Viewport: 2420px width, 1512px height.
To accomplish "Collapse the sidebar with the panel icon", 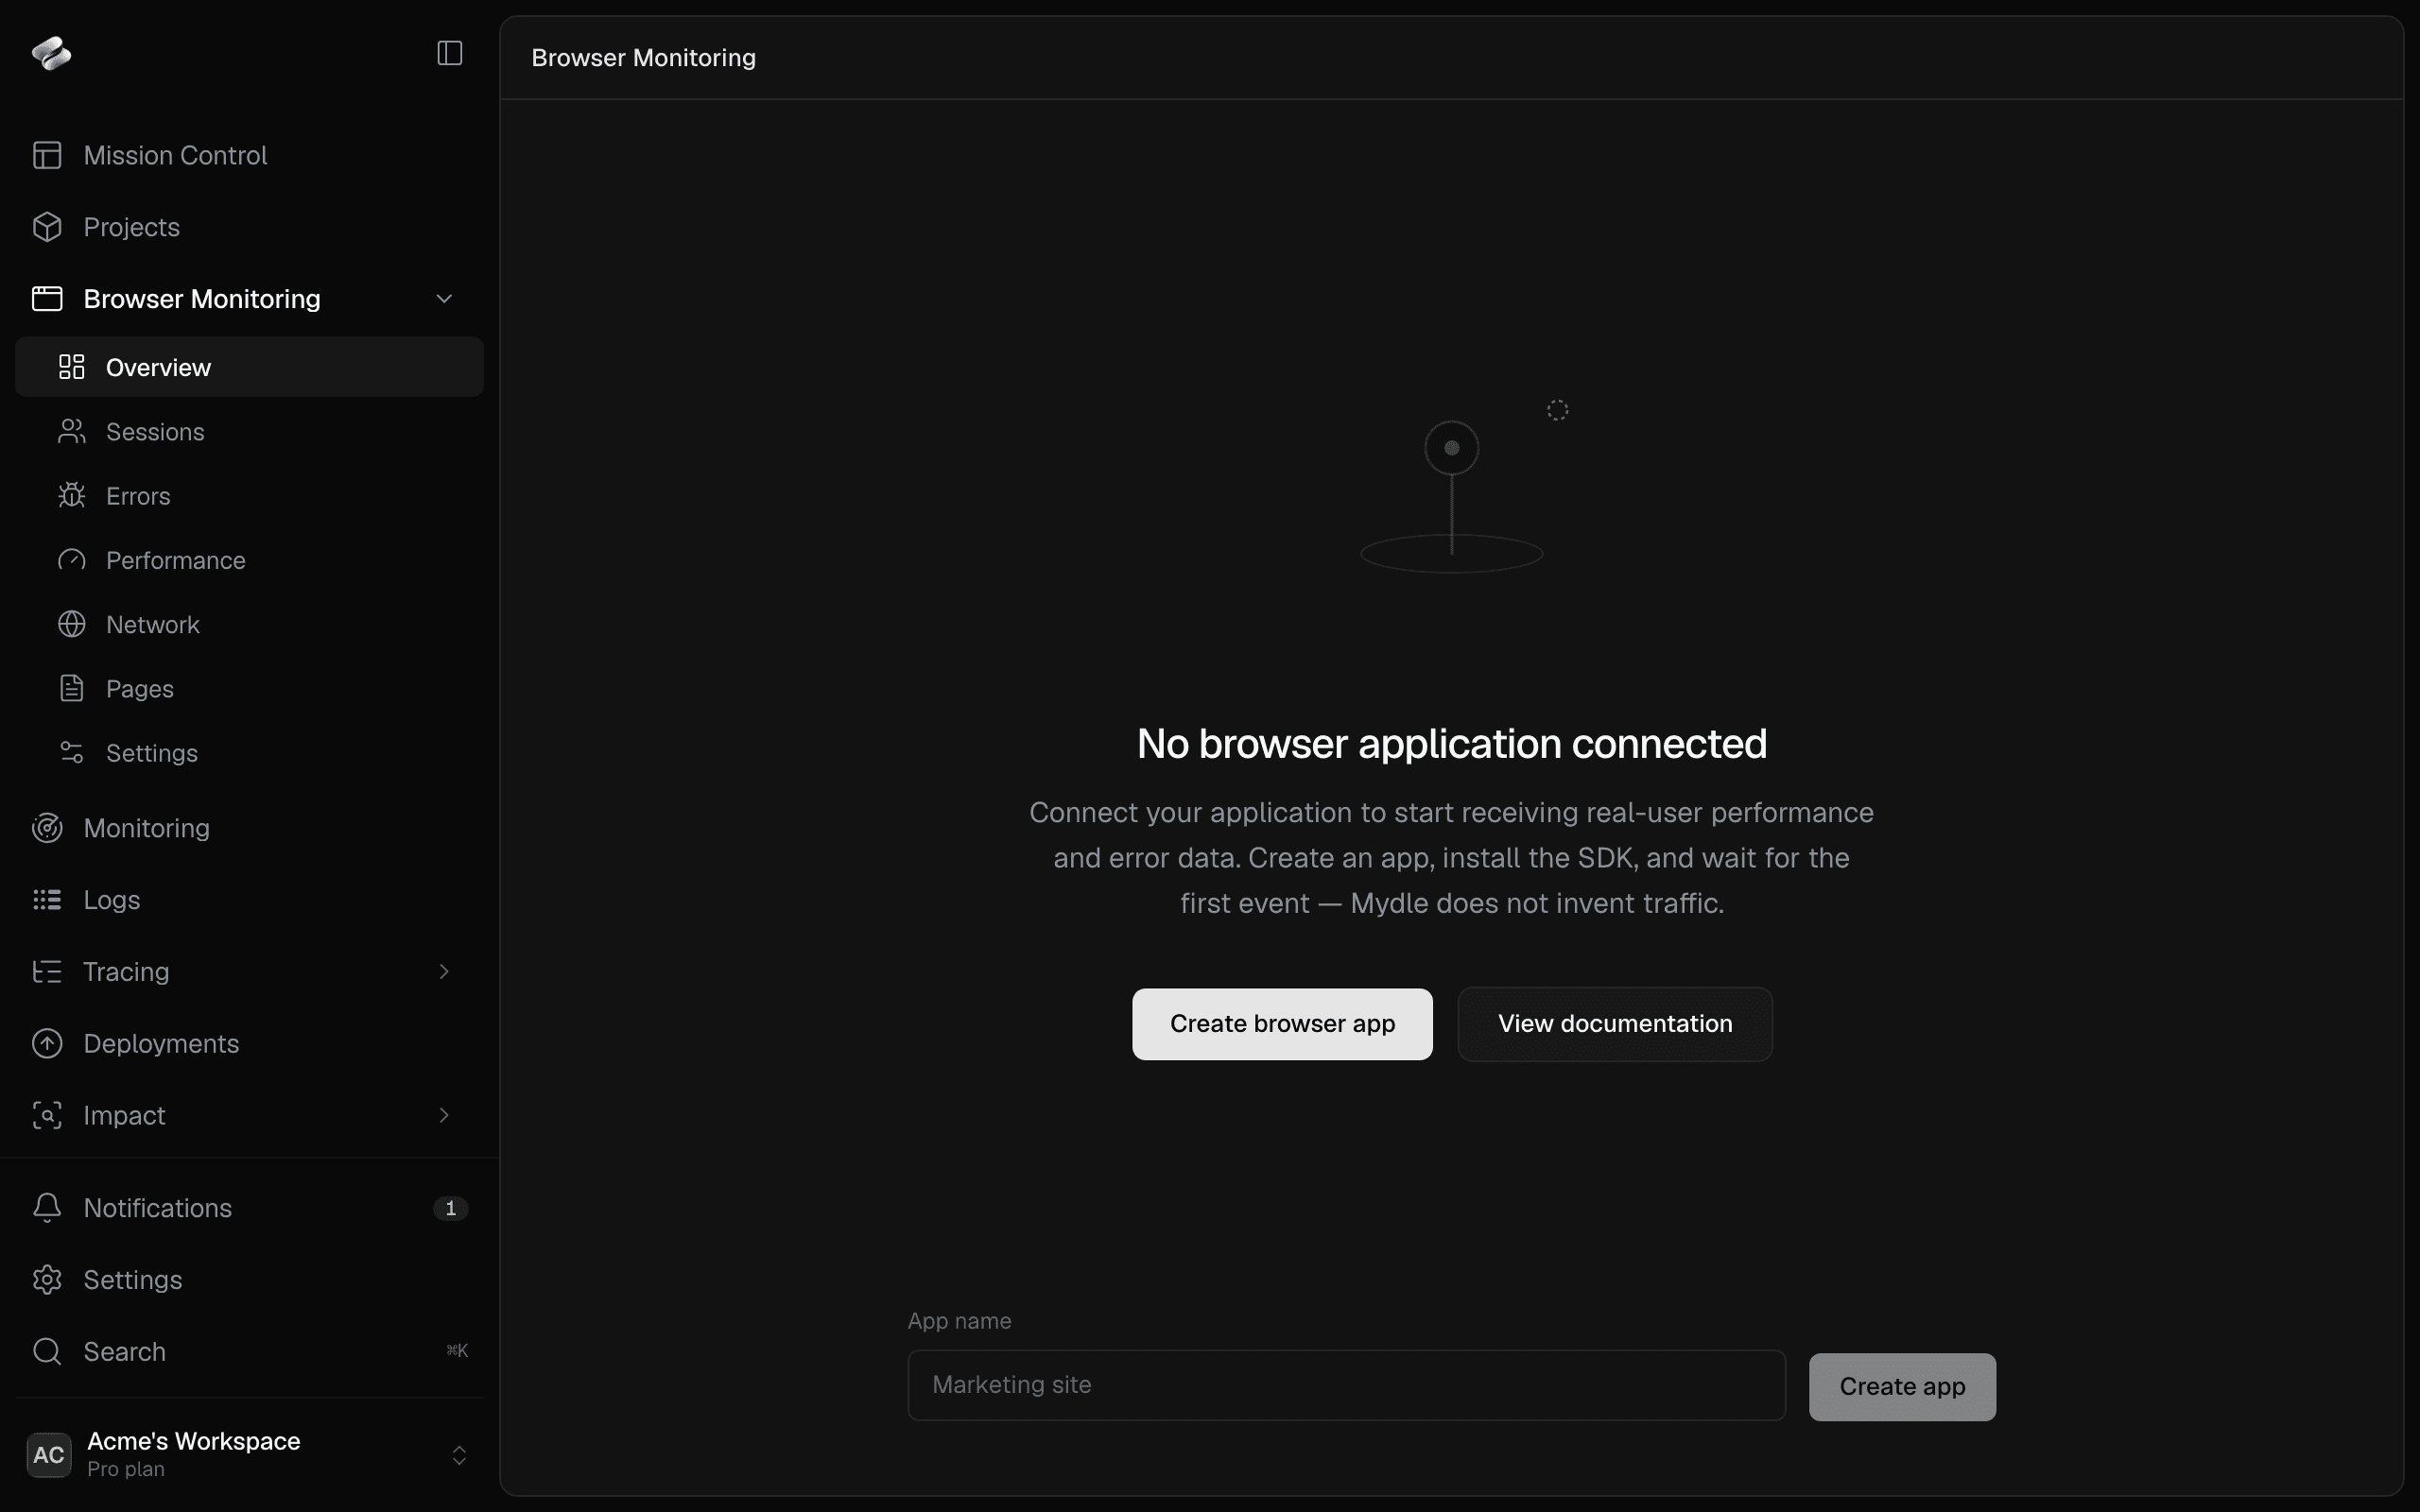I will [450, 53].
